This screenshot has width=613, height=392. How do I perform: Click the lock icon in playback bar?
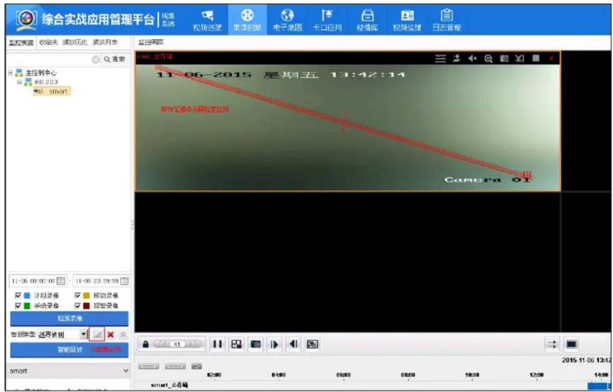coord(145,344)
